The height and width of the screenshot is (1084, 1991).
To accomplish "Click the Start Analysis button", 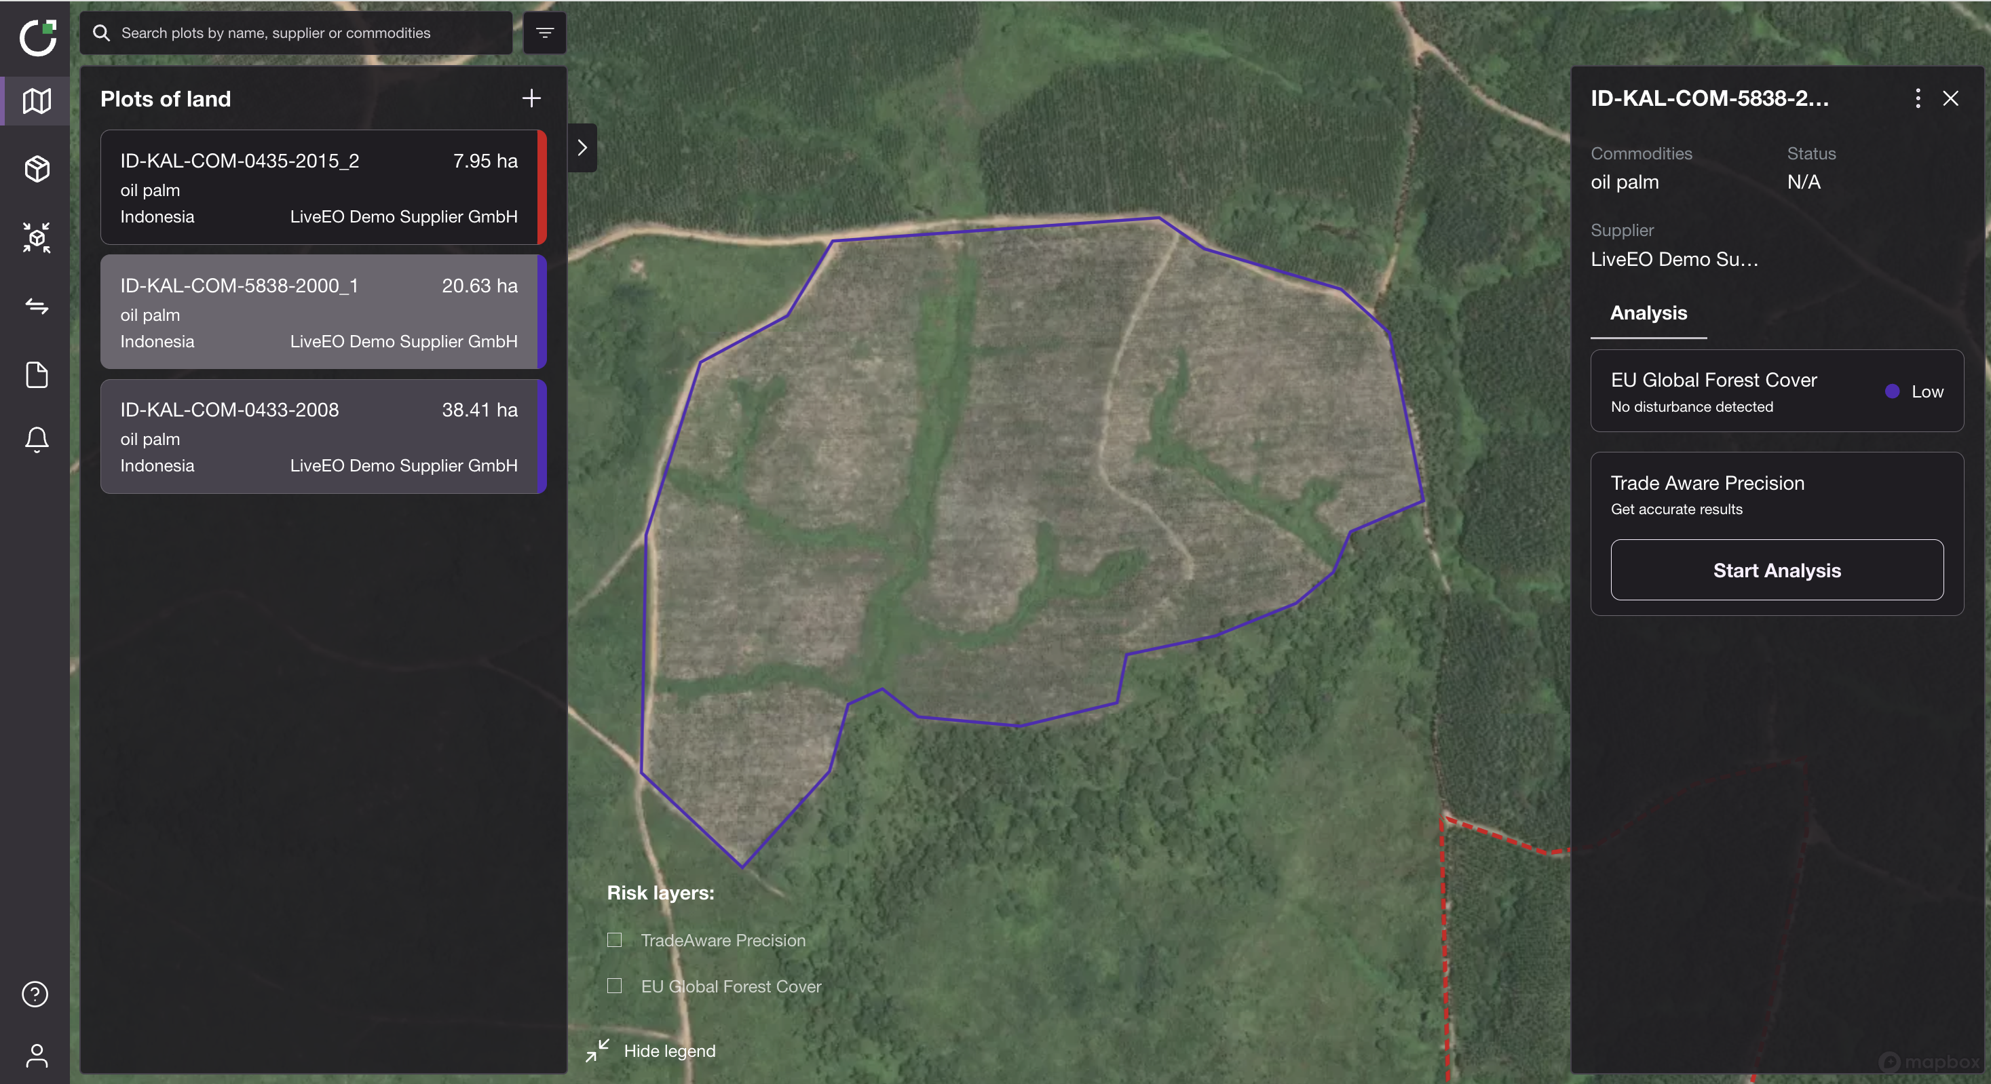I will click(x=1776, y=570).
